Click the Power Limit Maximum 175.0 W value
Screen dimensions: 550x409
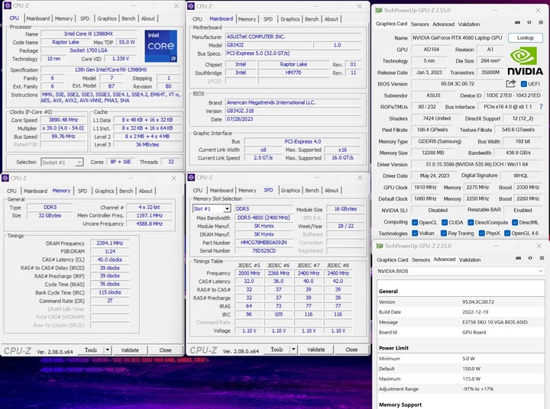(x=471, y=378)
